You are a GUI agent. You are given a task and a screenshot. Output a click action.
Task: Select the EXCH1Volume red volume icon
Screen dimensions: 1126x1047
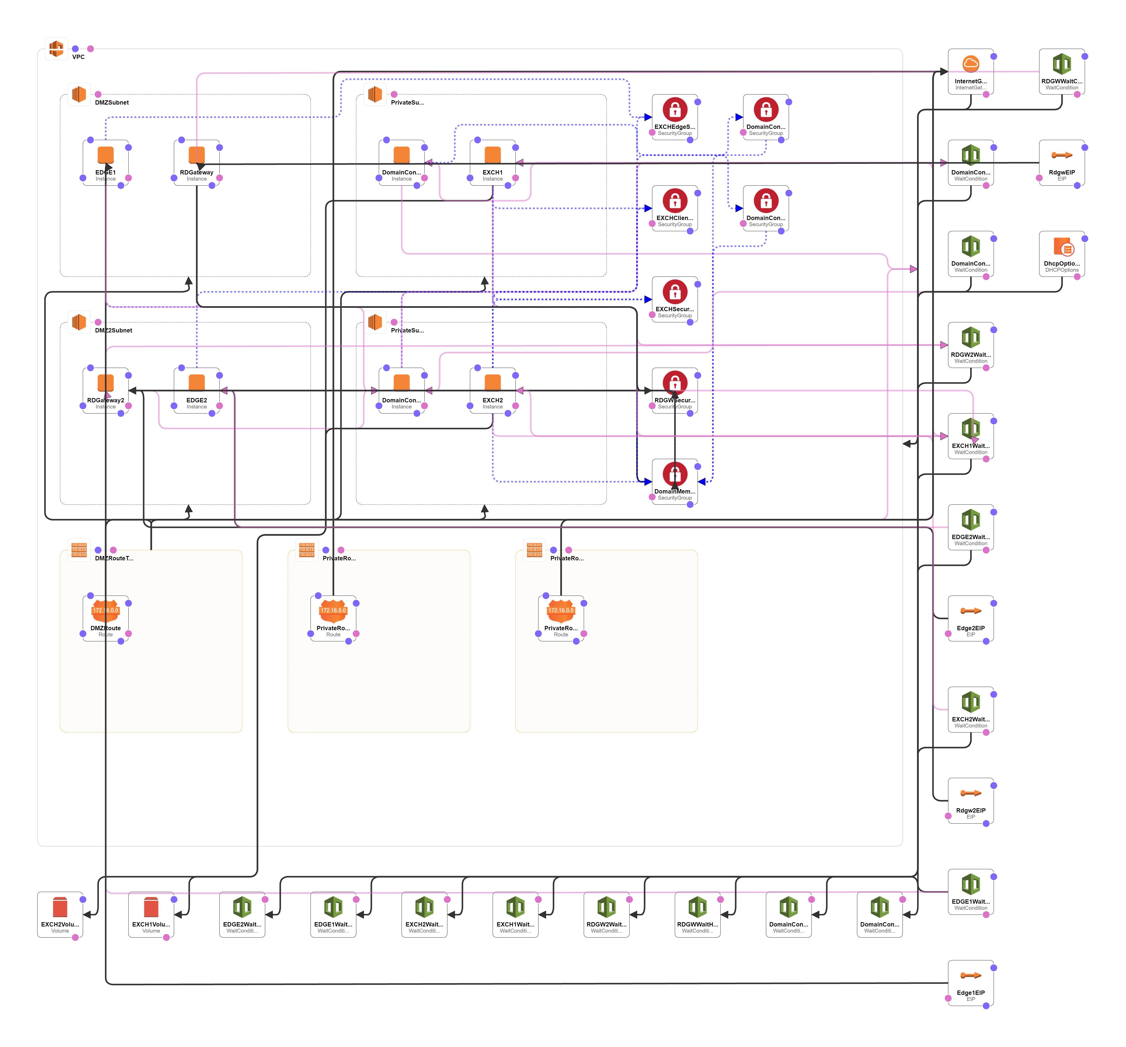151,907
